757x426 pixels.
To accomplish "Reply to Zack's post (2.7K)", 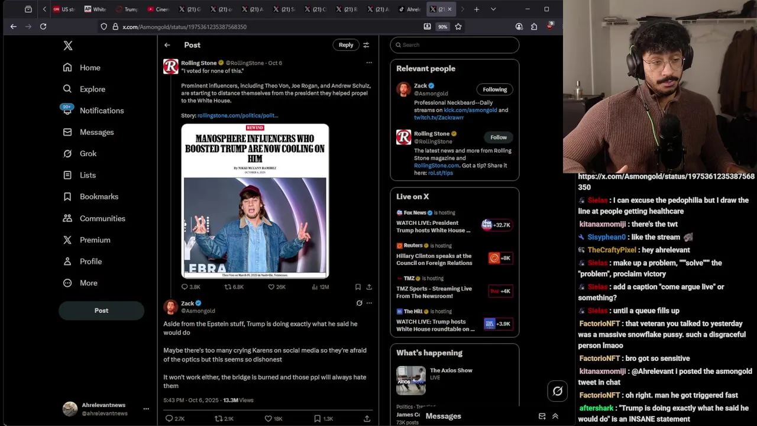I will pos(175,418).
